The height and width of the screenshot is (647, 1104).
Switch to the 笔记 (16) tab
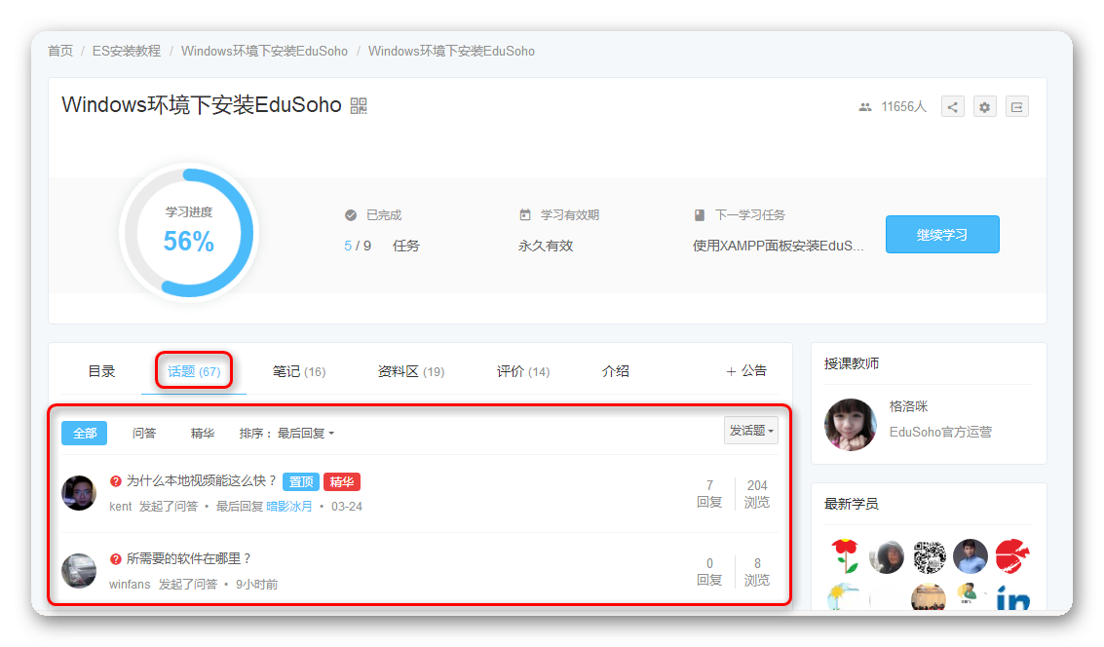298,371
